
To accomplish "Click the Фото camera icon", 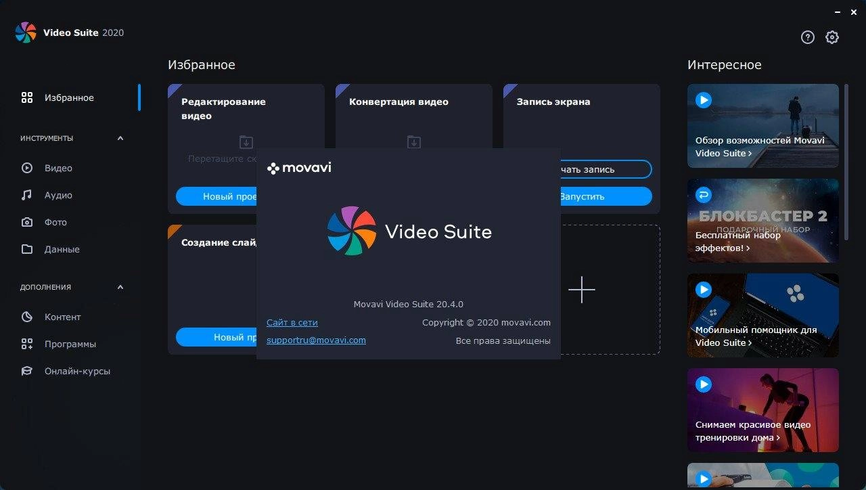I will (x=27, y=222).
